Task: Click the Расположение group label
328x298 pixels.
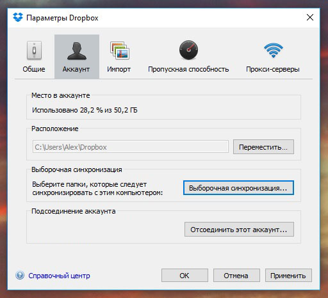Action: click(x=55, y=129)
